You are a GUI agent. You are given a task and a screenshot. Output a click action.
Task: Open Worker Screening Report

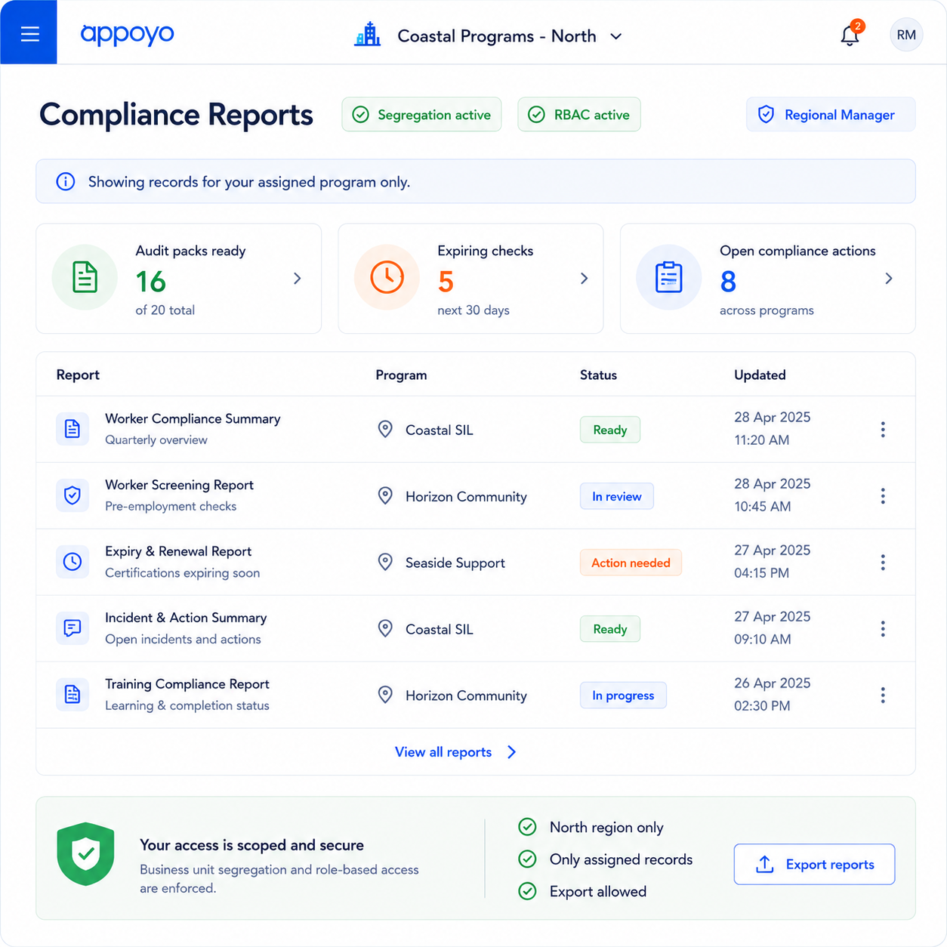pos(179,485)
